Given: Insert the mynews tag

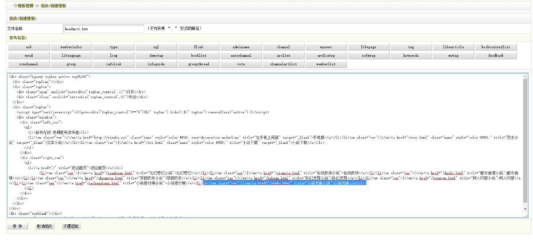Looking at the screenshot, I should click(326, 47).
